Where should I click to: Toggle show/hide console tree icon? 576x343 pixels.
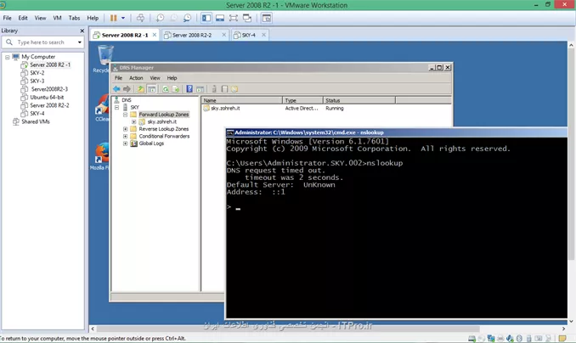151,89
